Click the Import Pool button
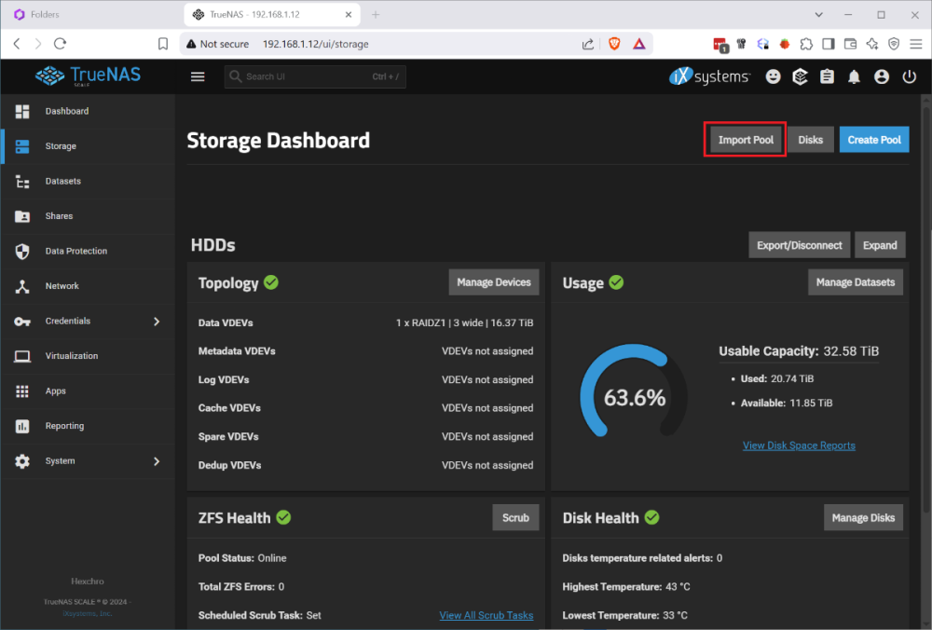Screen dimensions: 932x630 [x=746, y=140]
